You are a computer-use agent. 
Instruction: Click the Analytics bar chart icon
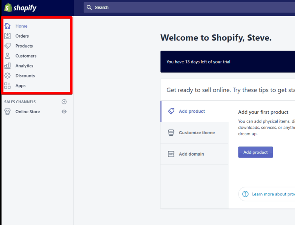click(x=7, y=66)
